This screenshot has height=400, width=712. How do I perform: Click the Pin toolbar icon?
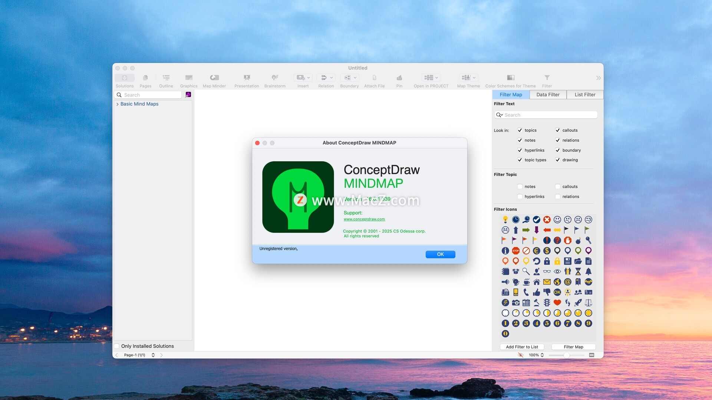(399, 78)
